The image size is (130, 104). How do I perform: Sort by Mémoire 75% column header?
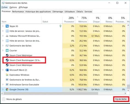coord(82,20)
